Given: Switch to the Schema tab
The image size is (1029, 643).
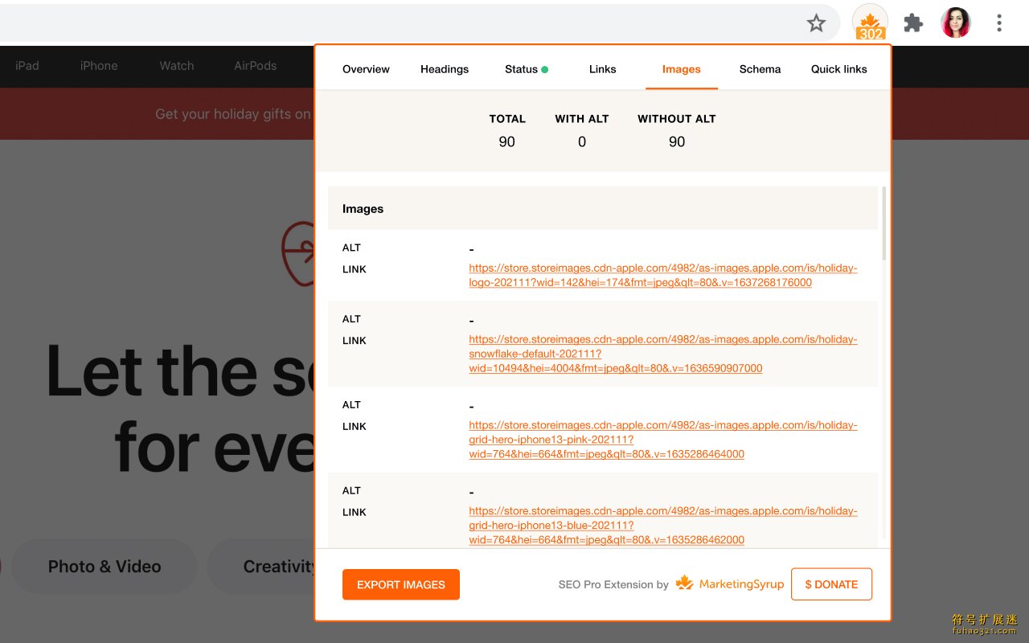Looking at the screenshot, I should click(760, 69).
